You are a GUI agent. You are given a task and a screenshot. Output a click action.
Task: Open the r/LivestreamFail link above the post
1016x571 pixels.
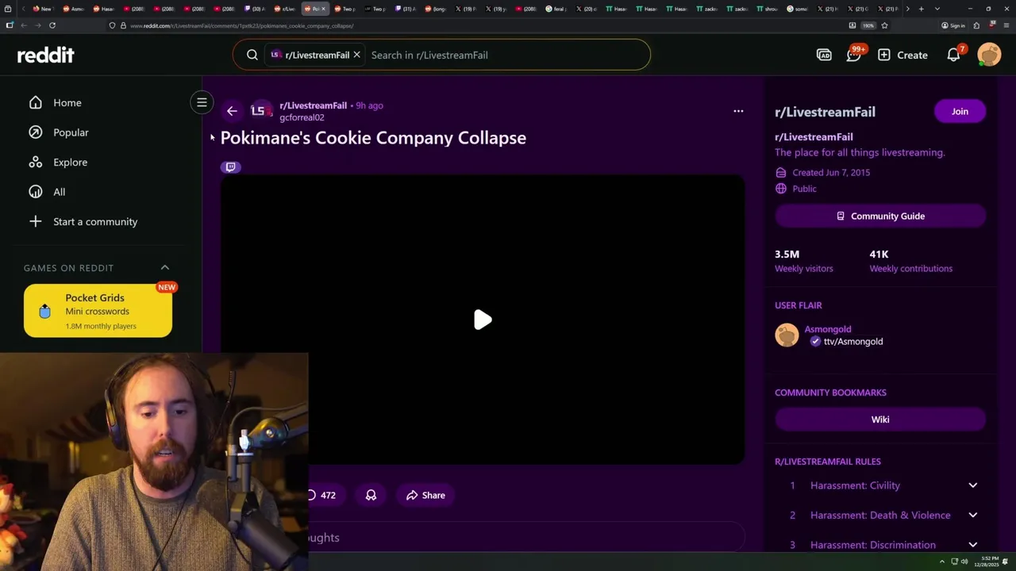[x=313, y=105]
